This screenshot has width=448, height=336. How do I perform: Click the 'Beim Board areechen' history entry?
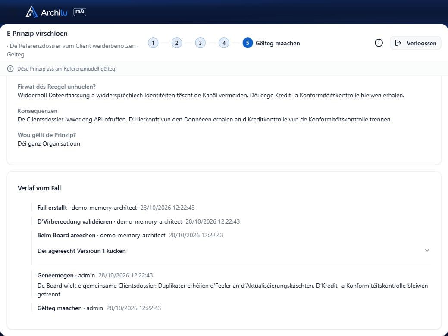130,235
